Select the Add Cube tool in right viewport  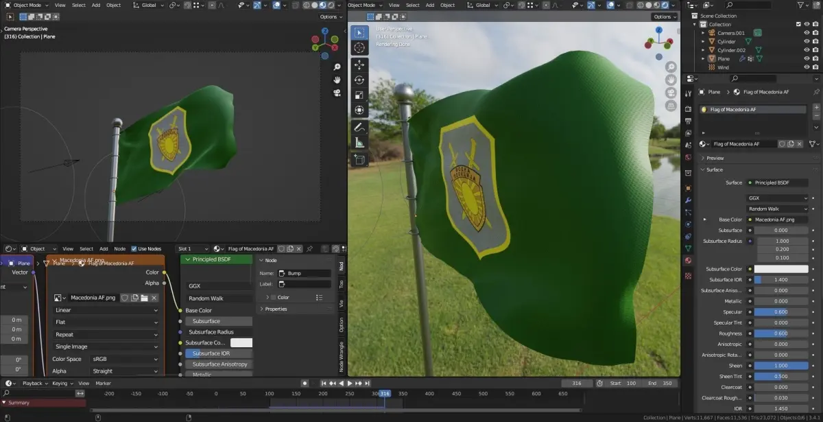[359, 160]
